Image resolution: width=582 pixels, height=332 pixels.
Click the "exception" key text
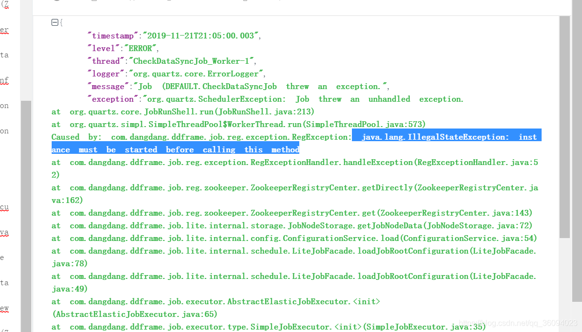tap(113, 99)
